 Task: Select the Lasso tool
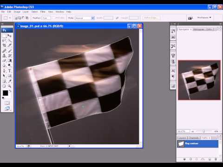click(4, 40)
